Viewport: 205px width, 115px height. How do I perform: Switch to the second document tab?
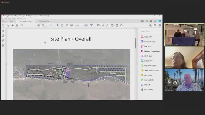(x=45, y=21)
